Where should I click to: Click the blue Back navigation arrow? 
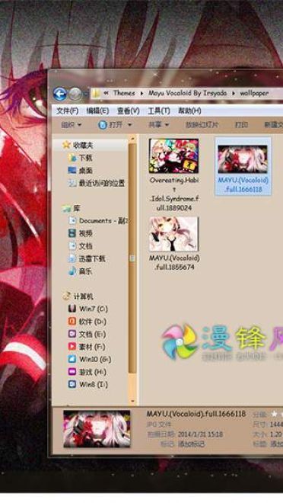click(60, 94)
